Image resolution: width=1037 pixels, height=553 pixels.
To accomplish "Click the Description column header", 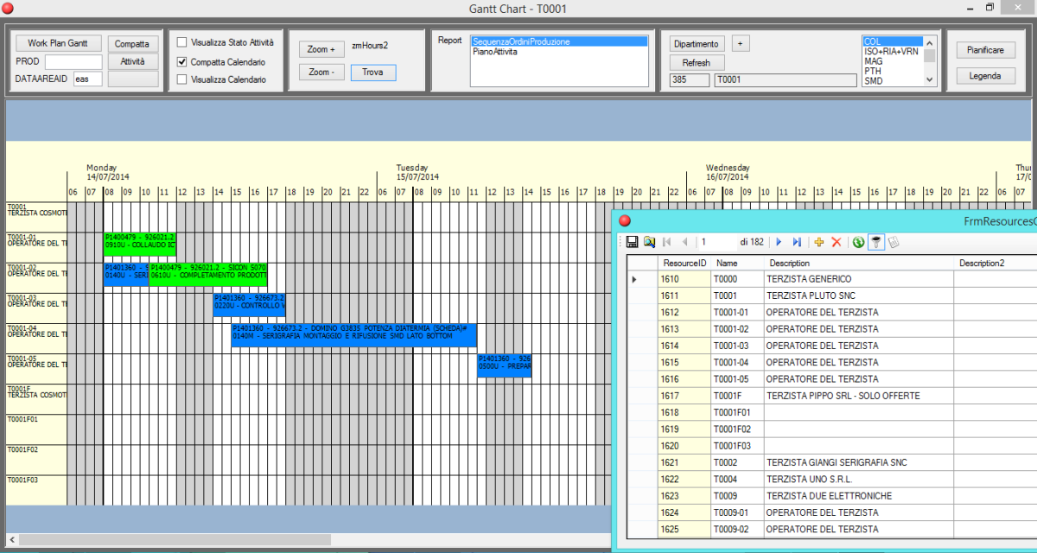I will click(859, 263).
